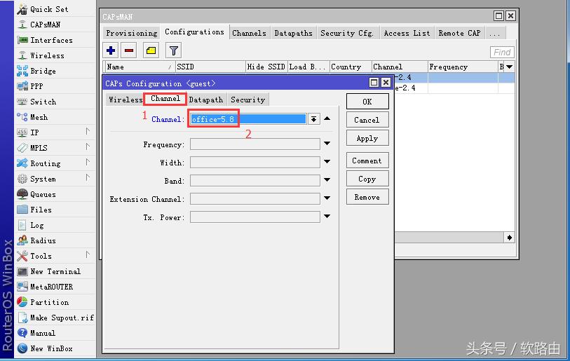Open column selector dropdown in CAPsMAN table

(x=510, y=67)
